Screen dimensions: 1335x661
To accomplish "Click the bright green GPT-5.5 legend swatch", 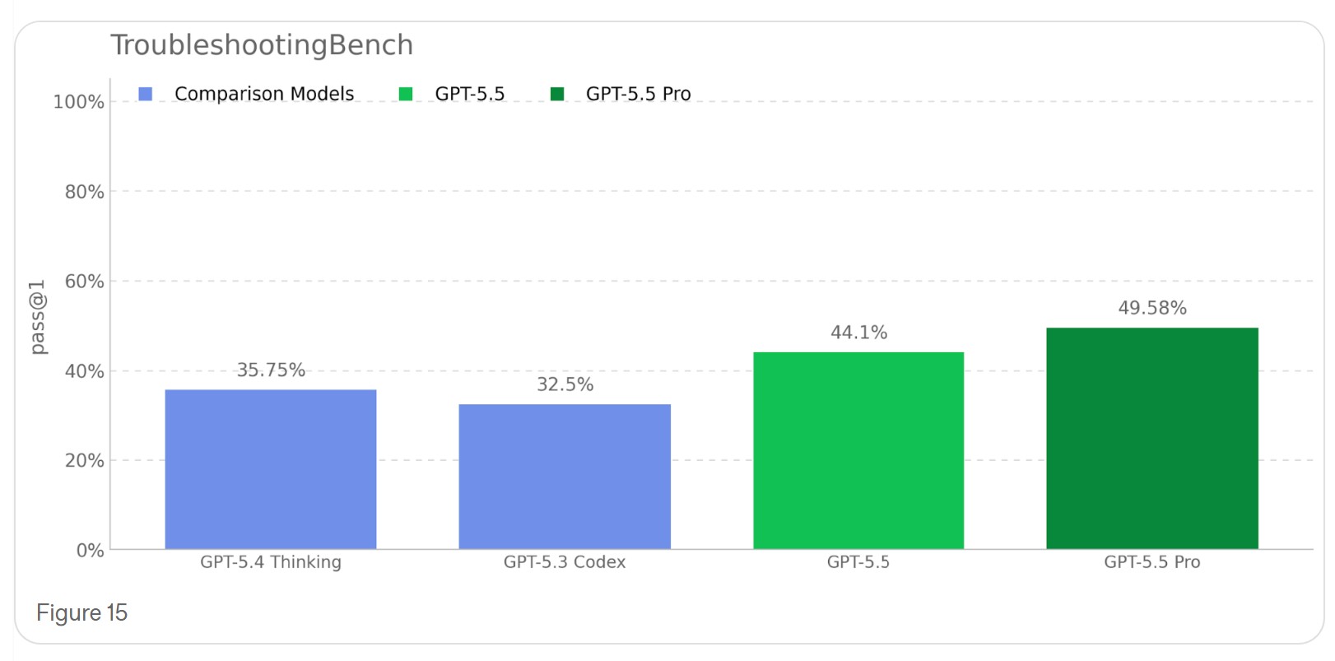I will (405, 94).
